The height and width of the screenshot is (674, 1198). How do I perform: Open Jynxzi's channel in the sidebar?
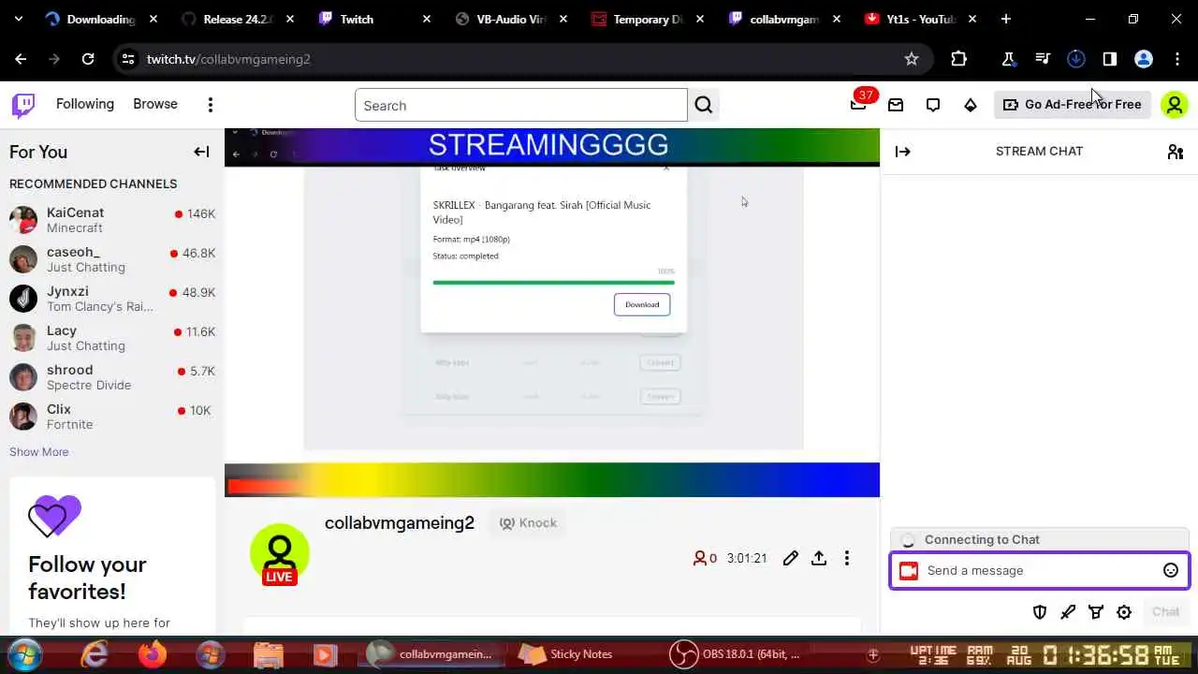tap(112, 299)
